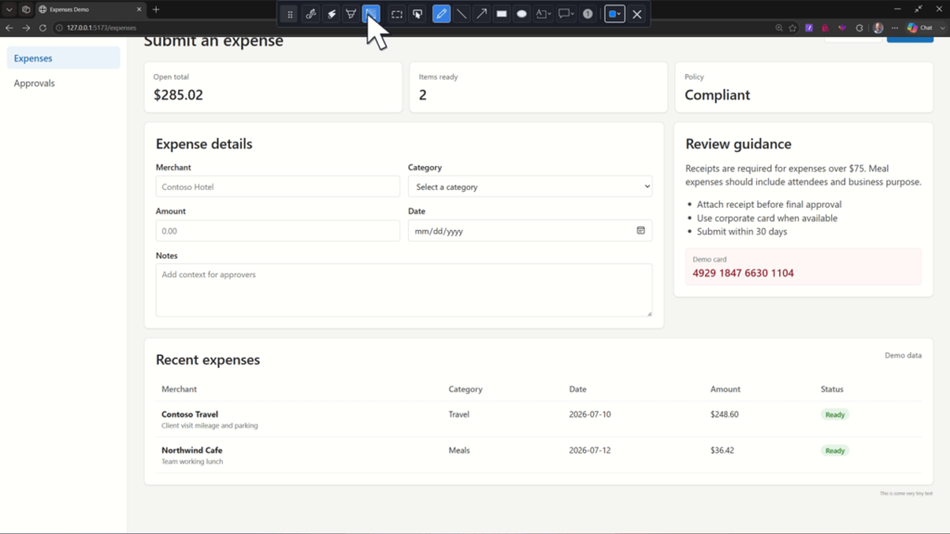The width and height of the screenshot is (950, 534).
Task: Click the Amount input field
Action: point(277,231)
